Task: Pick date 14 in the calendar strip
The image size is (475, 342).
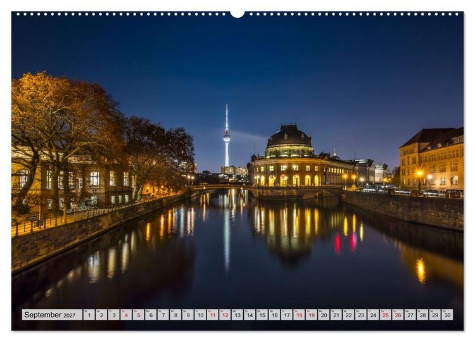Action: (x=250, y=314)
